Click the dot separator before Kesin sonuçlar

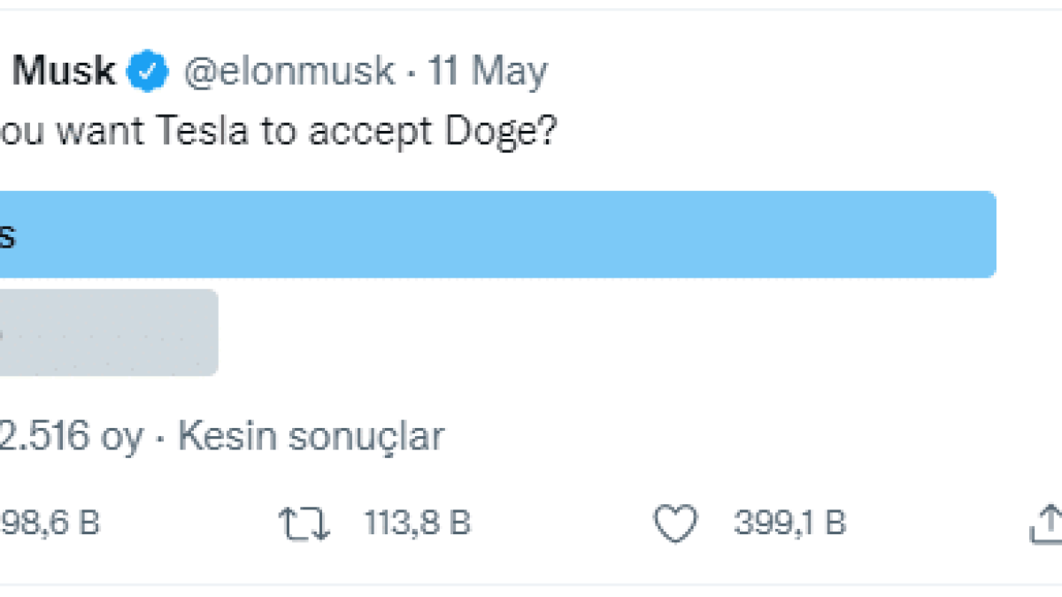(x=161, y=437)
